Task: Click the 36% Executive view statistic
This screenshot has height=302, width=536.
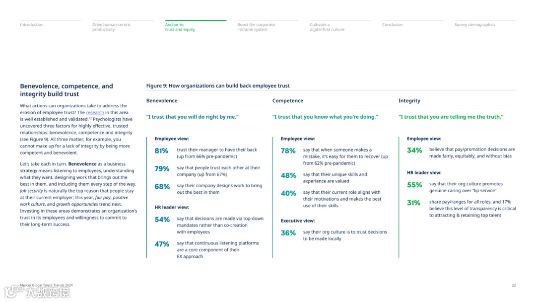Action: (288, 233)
